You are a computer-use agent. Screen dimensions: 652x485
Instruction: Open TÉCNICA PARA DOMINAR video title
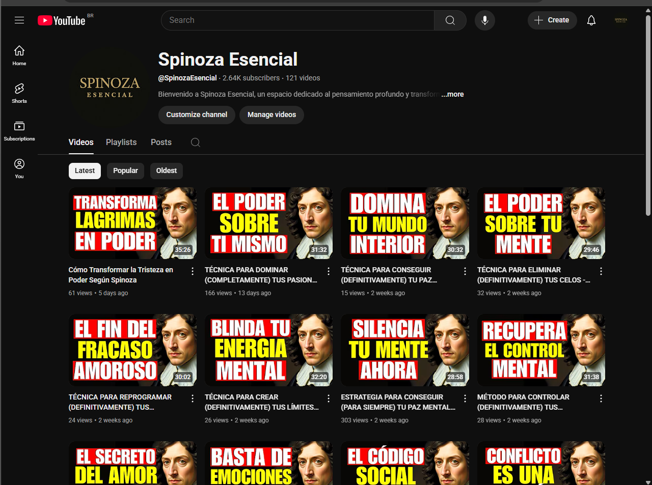pyautogui.click(x=261, y=275)
